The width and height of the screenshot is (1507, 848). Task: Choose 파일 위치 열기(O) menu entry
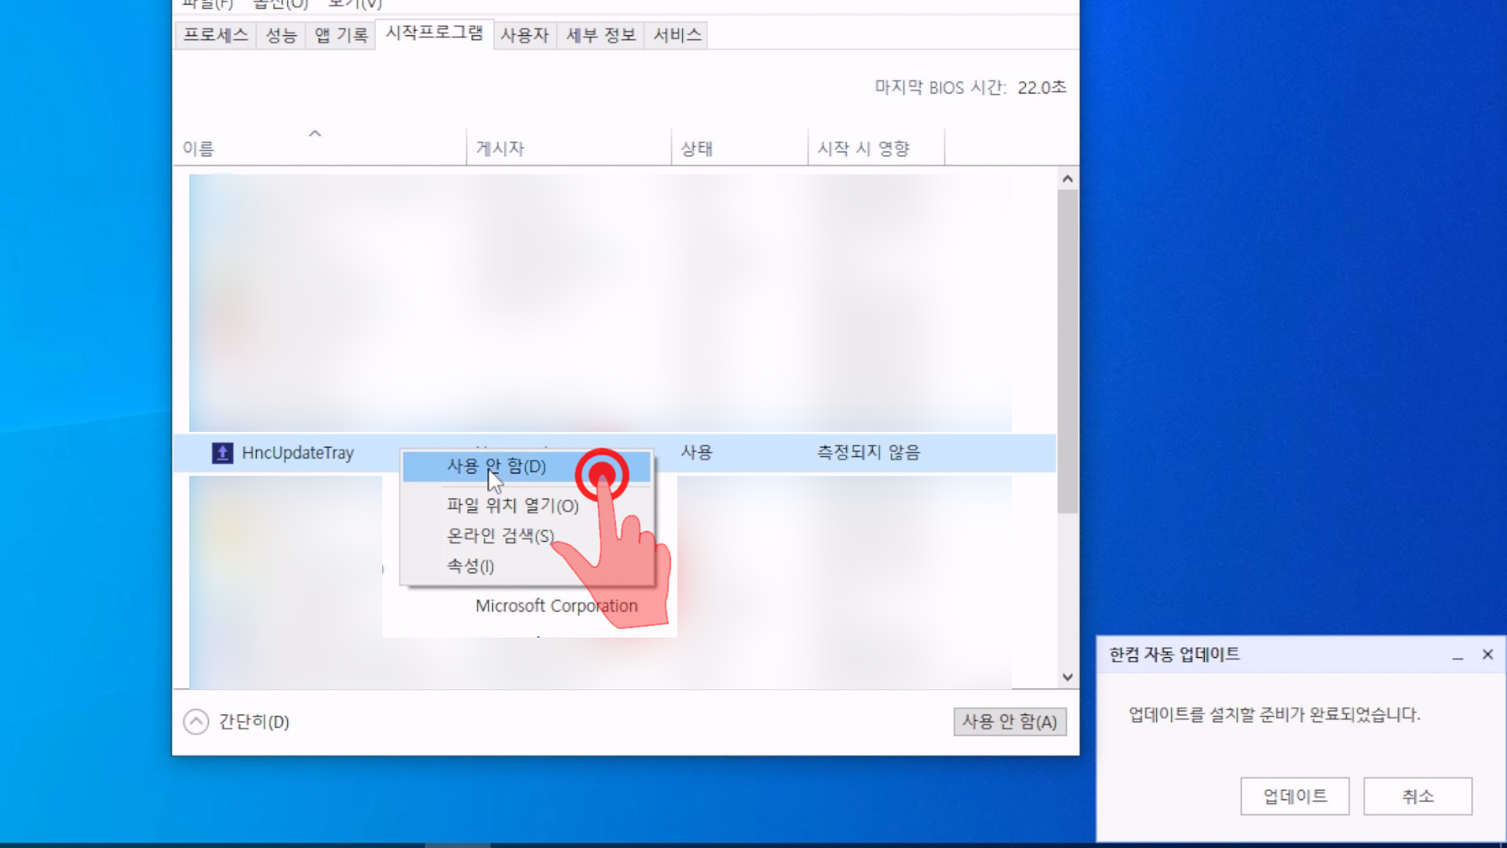(x=513, y=506)
